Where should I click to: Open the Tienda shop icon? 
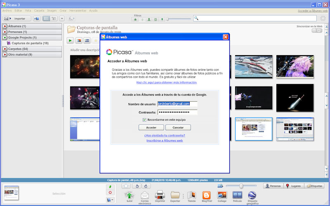191,197
